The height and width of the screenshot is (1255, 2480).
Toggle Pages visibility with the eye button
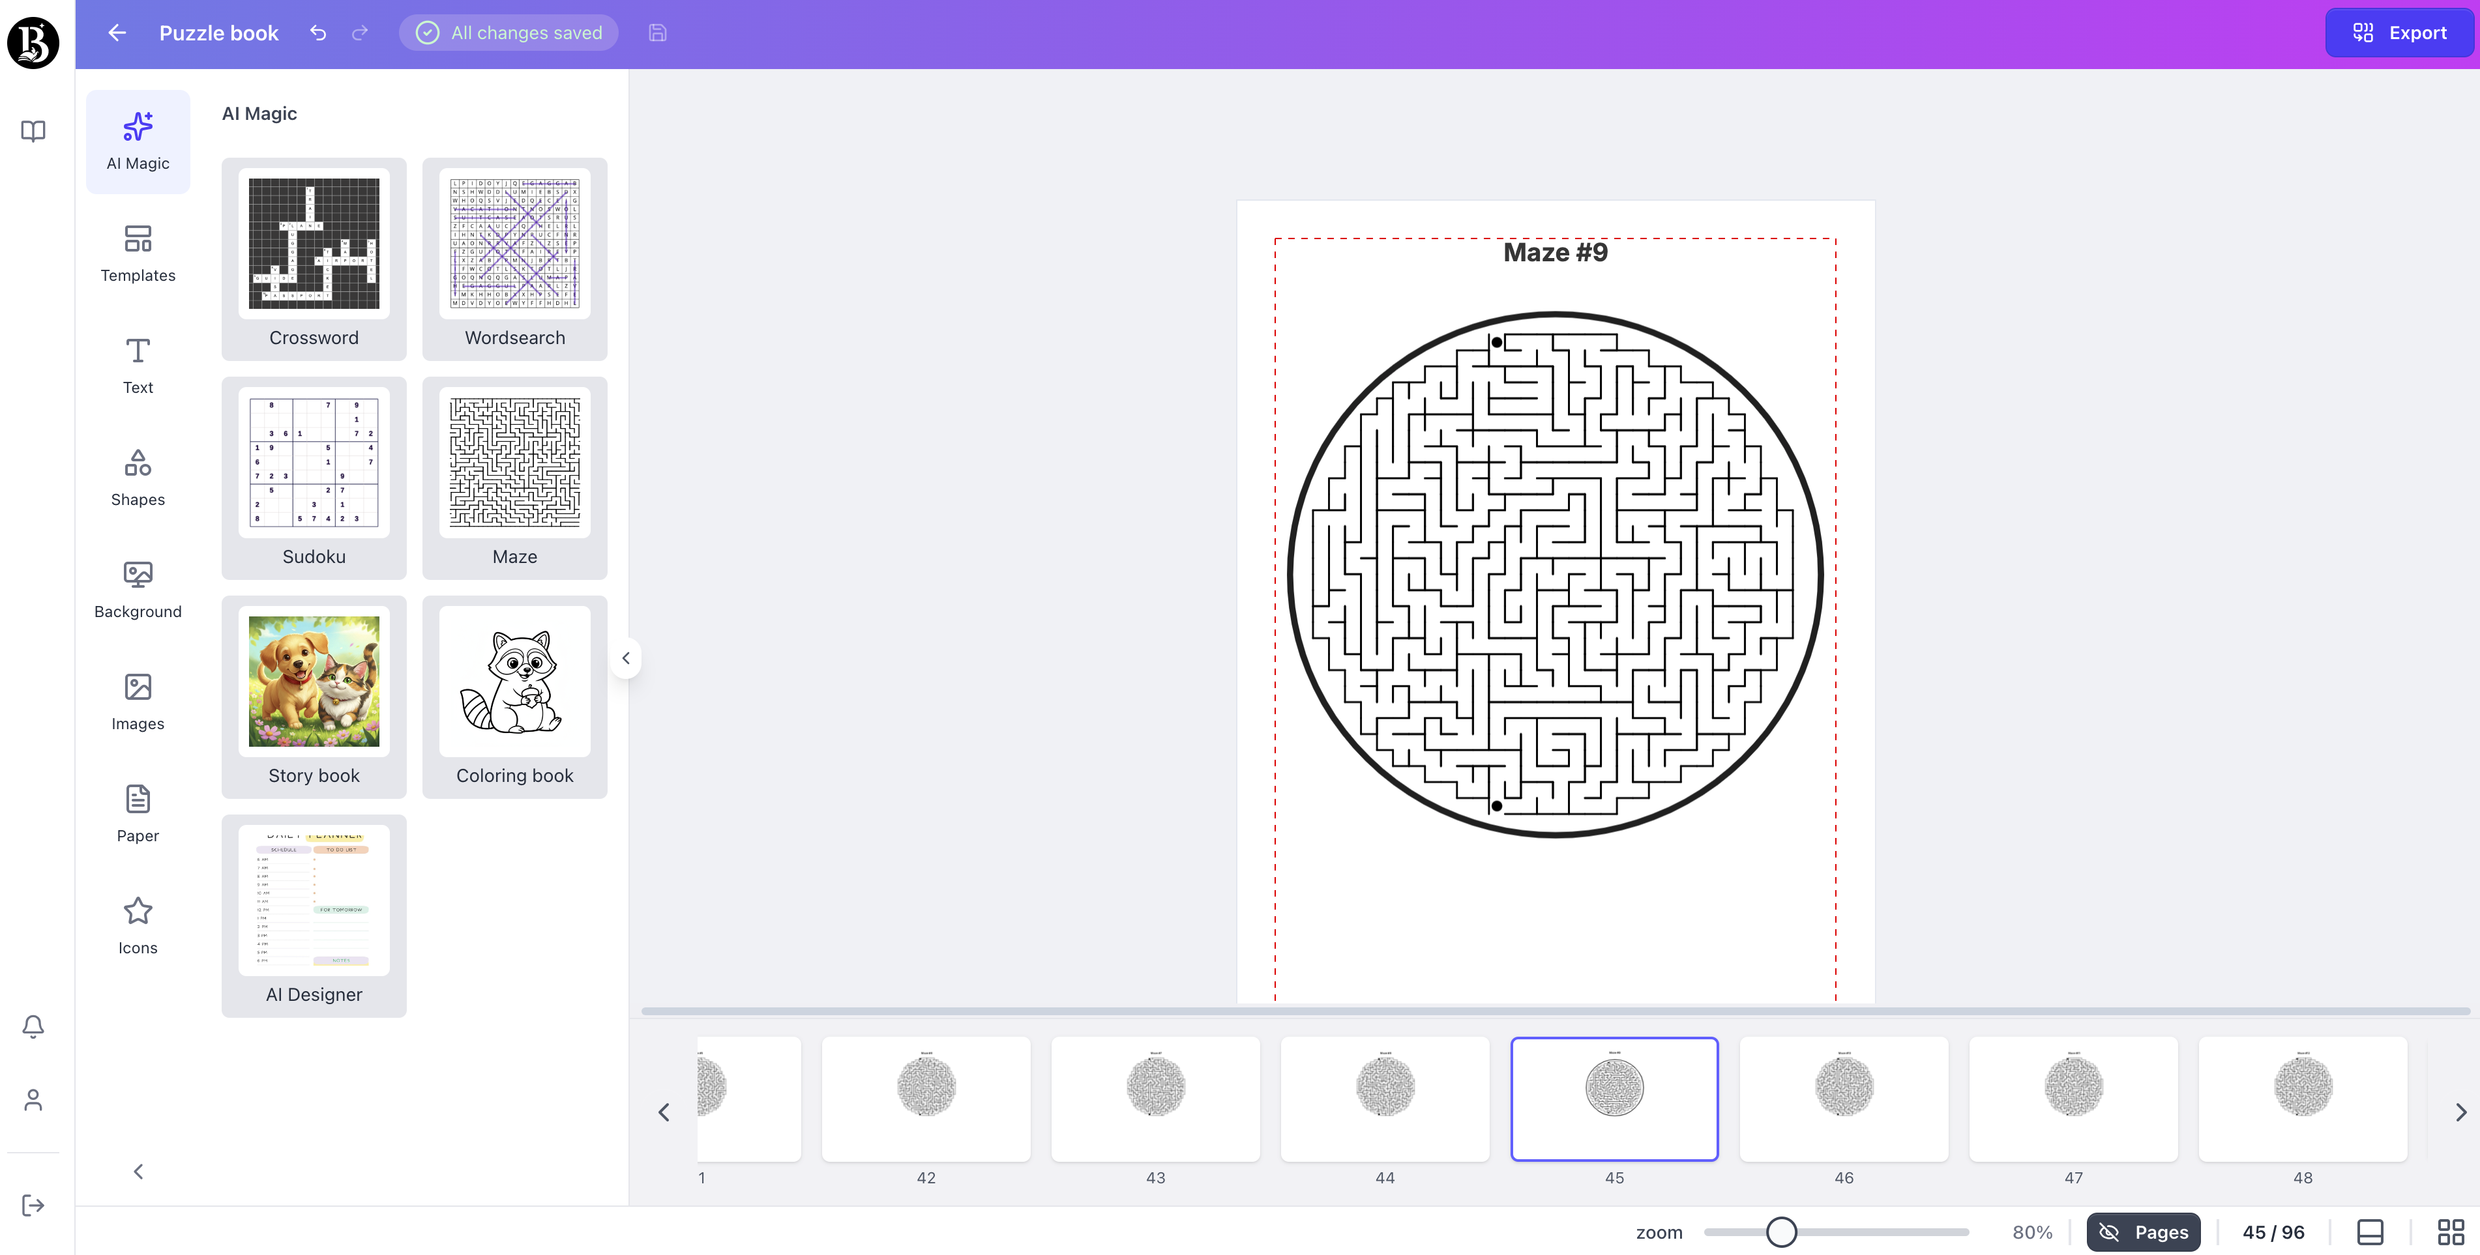tap(2143, 1232)
